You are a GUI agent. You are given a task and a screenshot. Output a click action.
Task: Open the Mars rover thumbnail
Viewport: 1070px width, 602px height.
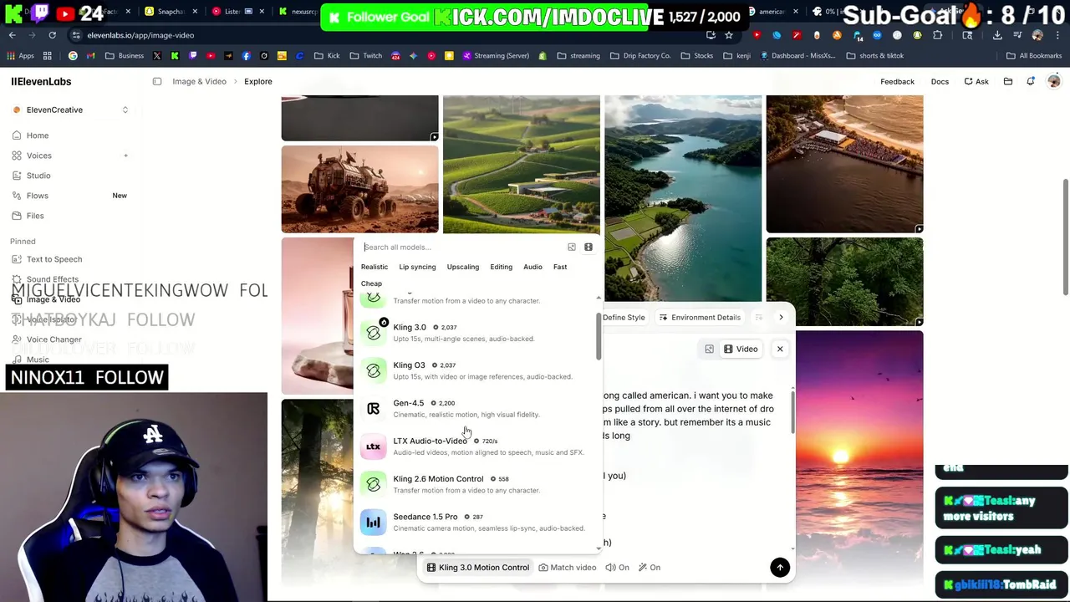359,189
